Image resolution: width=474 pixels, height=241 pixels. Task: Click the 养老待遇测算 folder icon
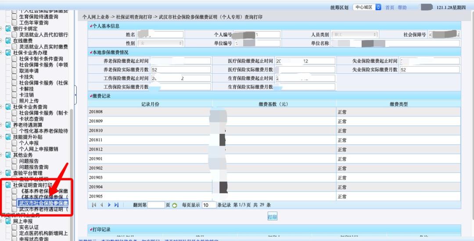[8, 125]
